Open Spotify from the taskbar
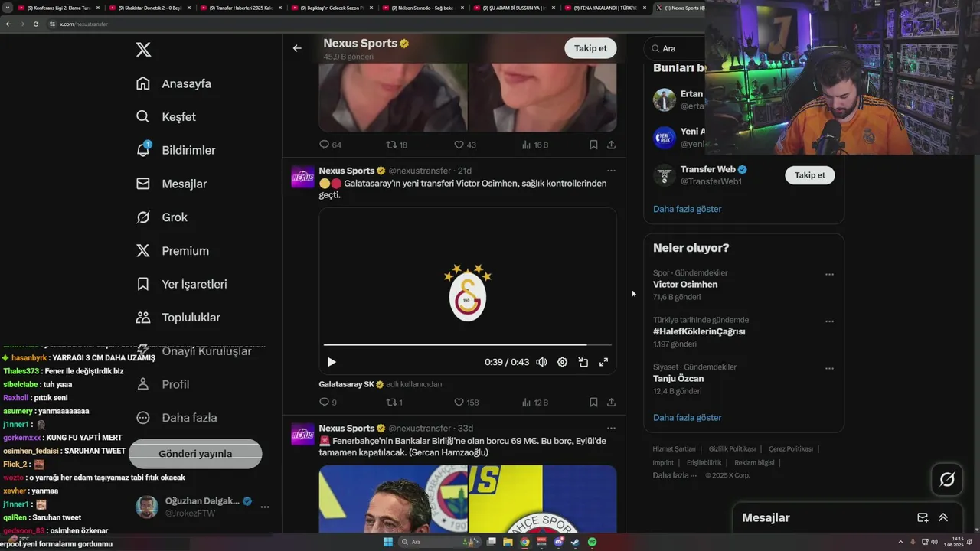Screen dimensions: 980x551 (x=592, y=542)
